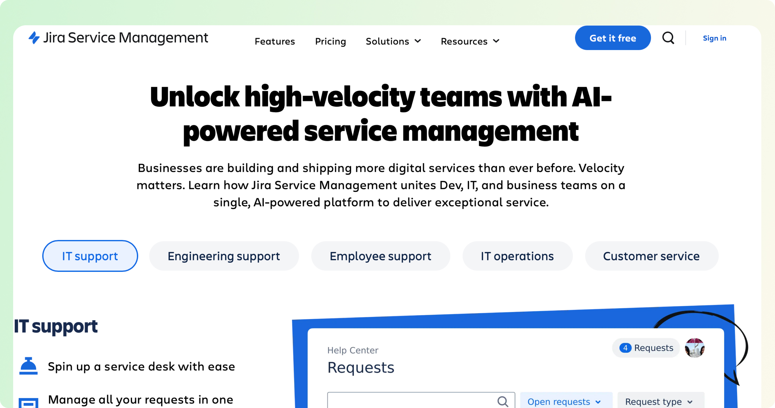The height and width of the screenshot is (408, 775).
Task: Click the Jira Service Management logo icon
Action: (x=34, y=38)
